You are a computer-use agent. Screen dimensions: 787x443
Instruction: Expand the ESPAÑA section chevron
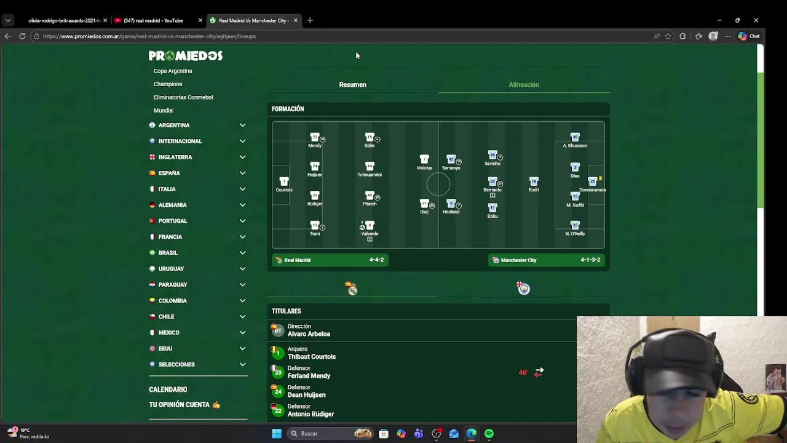(x=242, y=173)
